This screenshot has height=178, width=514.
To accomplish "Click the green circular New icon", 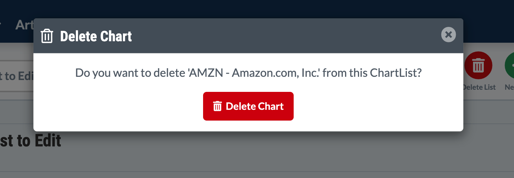I will (x=510, y=65).
